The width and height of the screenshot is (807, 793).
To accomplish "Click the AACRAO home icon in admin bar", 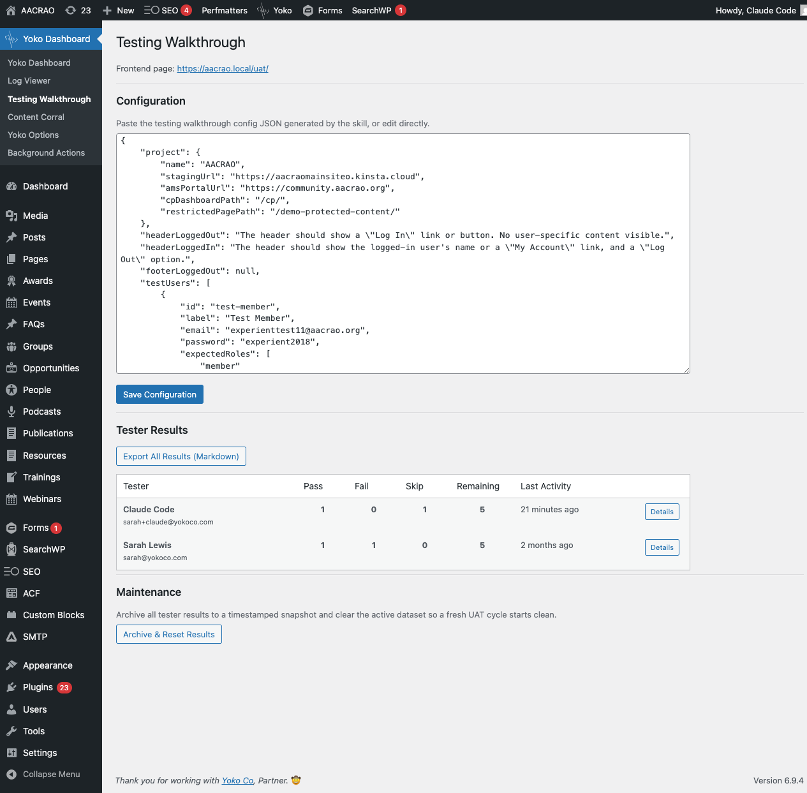I will [11, 10].
